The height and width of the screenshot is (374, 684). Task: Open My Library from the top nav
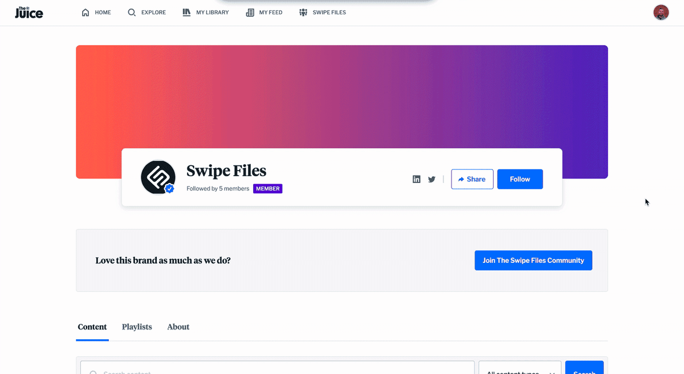pos(205,13)
